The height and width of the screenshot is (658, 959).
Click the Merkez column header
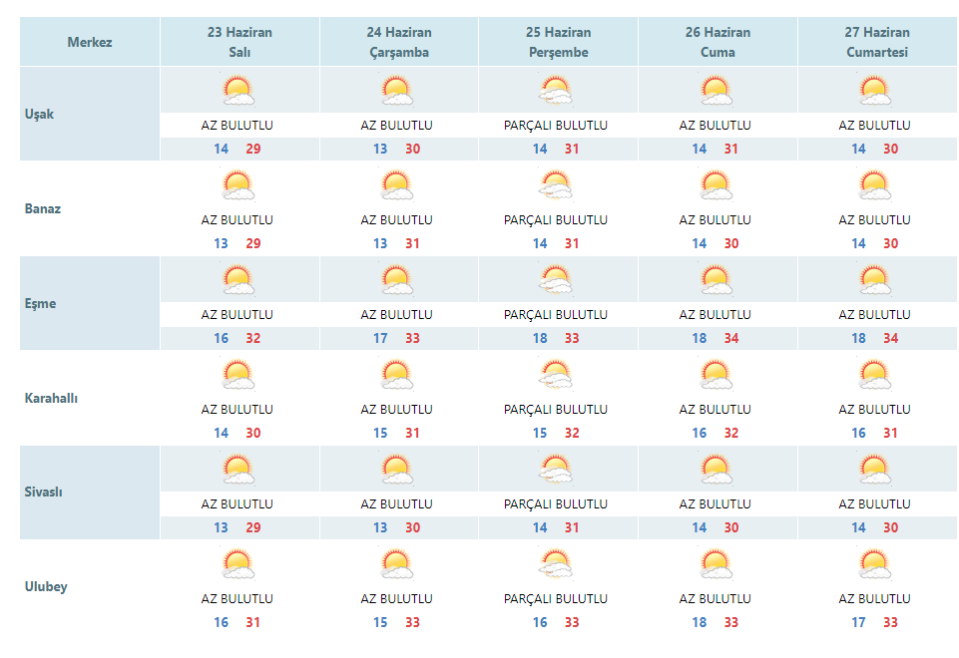coord(90,42)
